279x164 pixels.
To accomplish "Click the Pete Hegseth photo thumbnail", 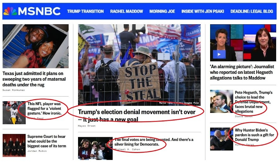I will pyautogui.click(x=221, y=101).
